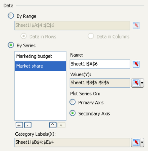Viewport: 148px width, 151px height.
Task: Select the Data in Columns option
Action: 91,36
